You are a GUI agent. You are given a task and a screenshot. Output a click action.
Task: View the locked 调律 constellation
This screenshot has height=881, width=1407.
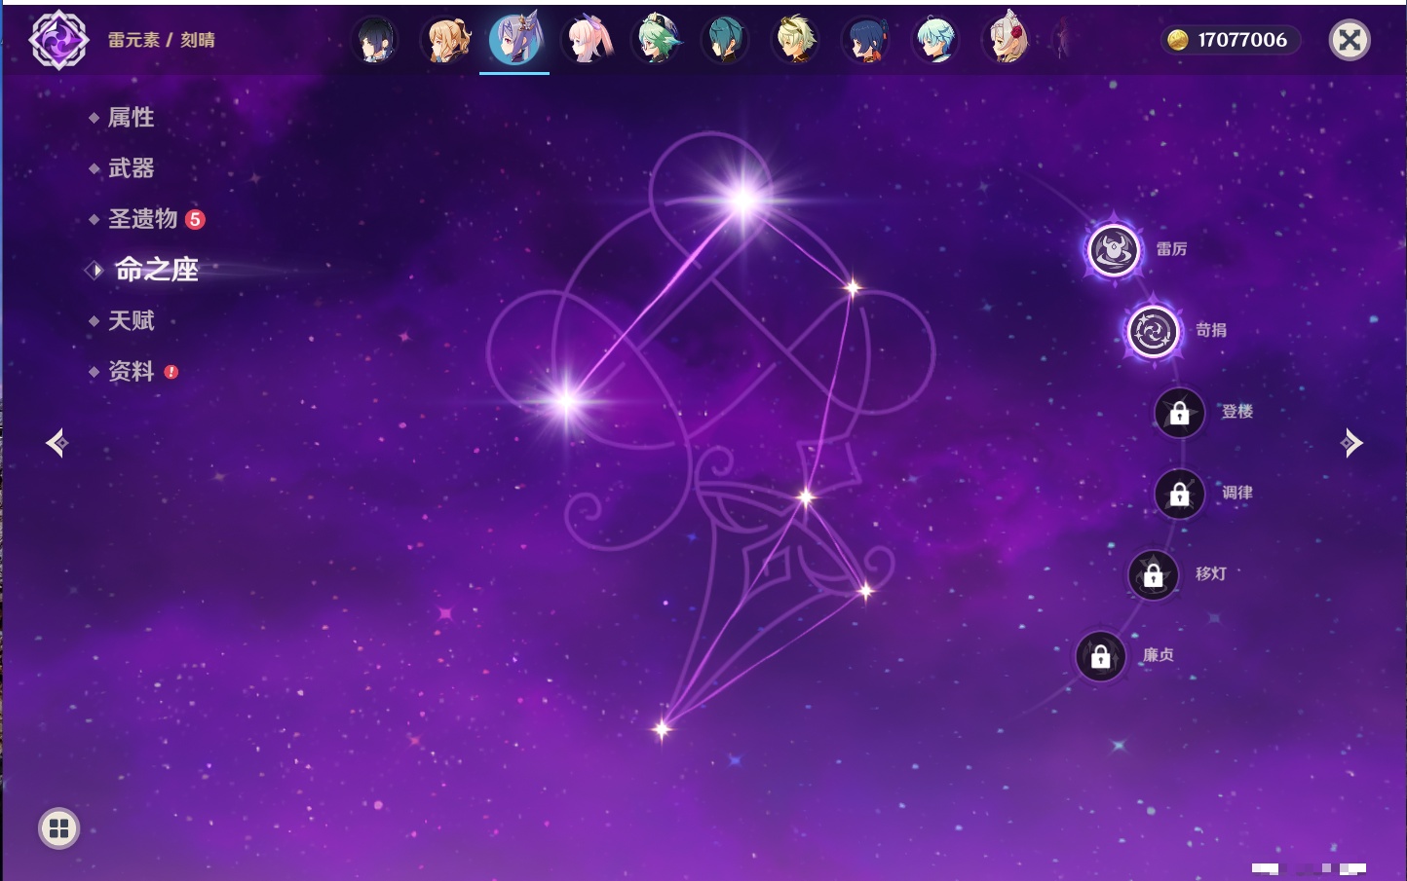pos(1179,494)
